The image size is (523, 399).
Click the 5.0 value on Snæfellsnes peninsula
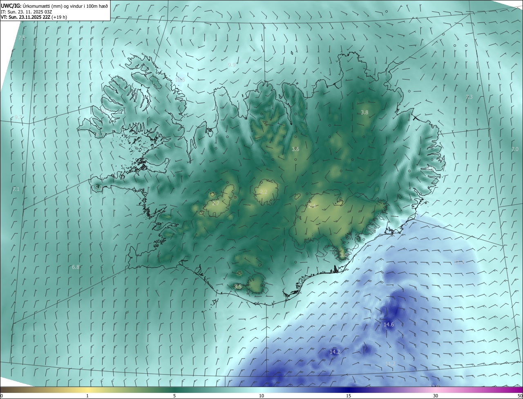click(98, 187)
